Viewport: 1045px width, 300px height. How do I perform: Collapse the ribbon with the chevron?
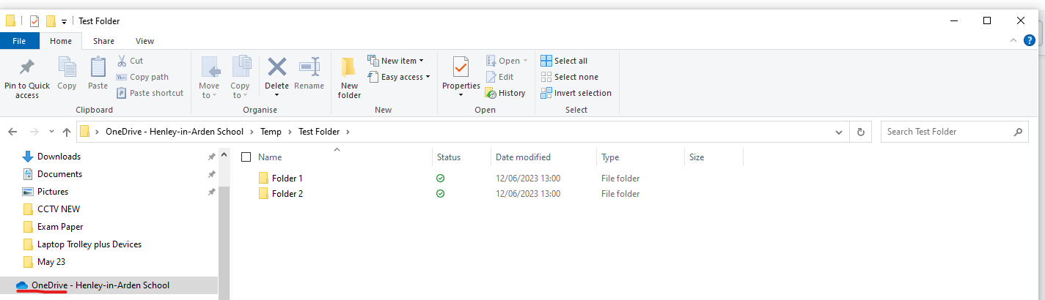[x=1013, y=40]
